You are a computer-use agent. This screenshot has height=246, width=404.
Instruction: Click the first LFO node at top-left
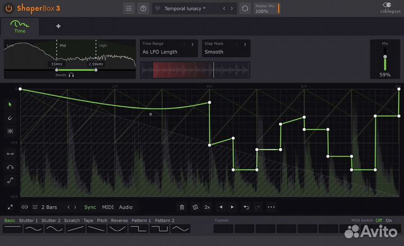(x=20, y=89)
